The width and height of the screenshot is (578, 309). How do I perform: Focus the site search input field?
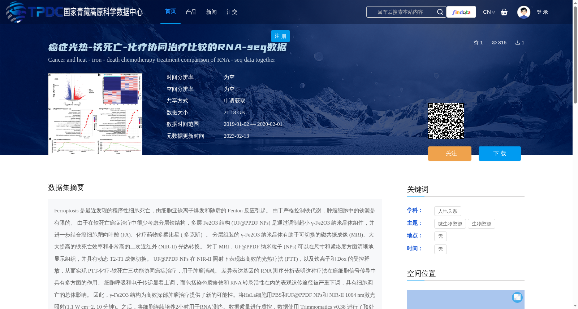(x=400, y=12)
